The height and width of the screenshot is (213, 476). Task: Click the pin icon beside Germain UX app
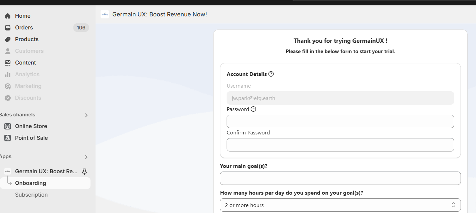(x=84, y=171)
